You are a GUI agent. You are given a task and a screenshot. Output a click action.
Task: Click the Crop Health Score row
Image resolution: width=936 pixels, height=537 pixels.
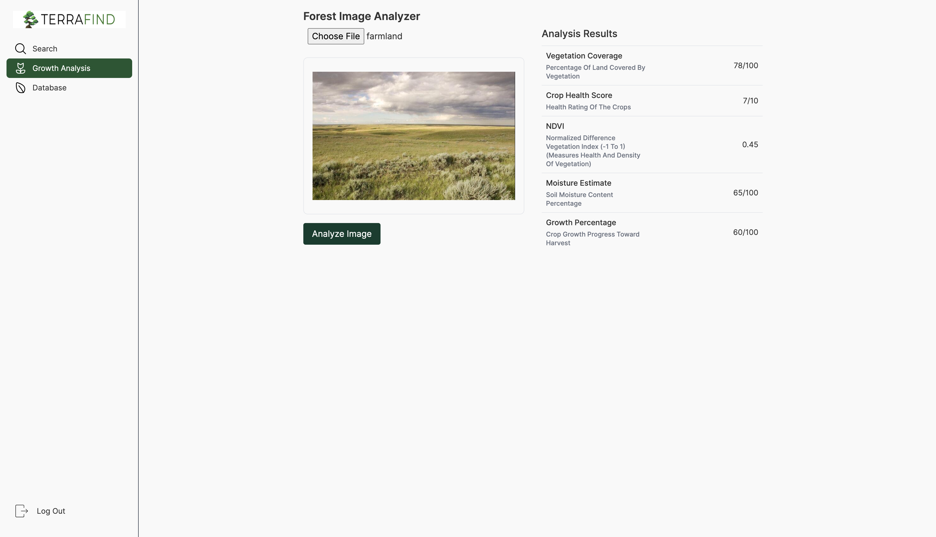pyautogui.click(x=652, y=101)
